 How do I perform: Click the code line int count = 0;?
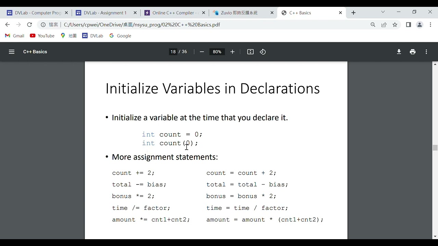coord(172,134)
